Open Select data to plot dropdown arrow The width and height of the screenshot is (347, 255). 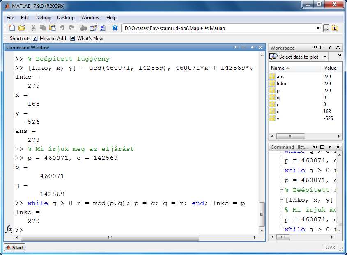click(x=325, y=57)
